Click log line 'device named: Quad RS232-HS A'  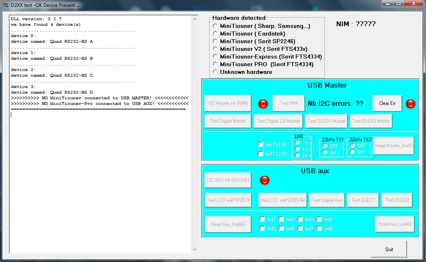point(52,41)
